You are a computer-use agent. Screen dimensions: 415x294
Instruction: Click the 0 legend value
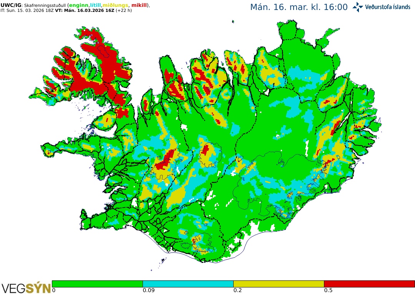pos(54,290)
